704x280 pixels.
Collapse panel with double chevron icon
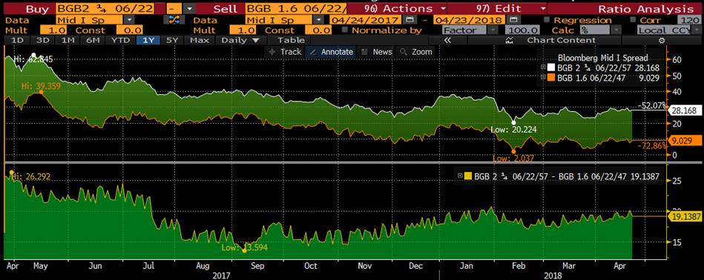pos(447,40)
